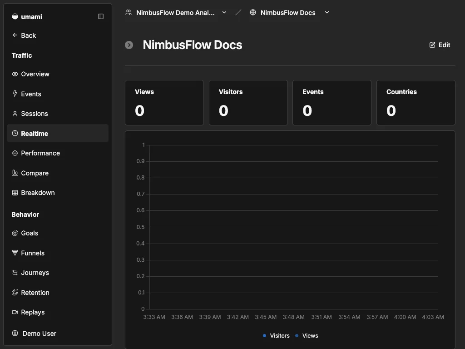Click the Breakdown table icon

click(15, 193)
